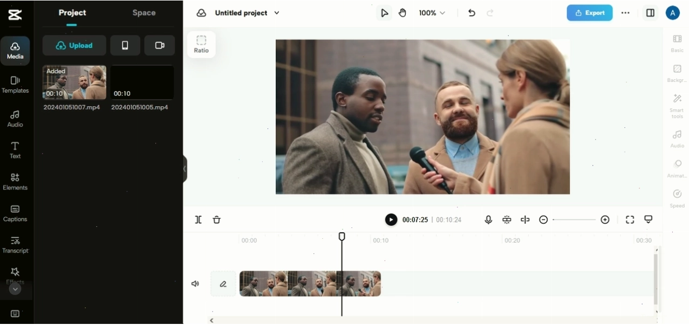Open the Speed panel on right
Image resolution: width=689 pixels, height=325 pixels.
click(x=677, y=198)
